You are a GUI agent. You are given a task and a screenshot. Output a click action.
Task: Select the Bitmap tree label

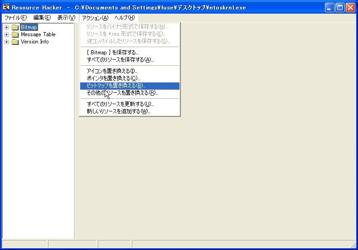29,27
